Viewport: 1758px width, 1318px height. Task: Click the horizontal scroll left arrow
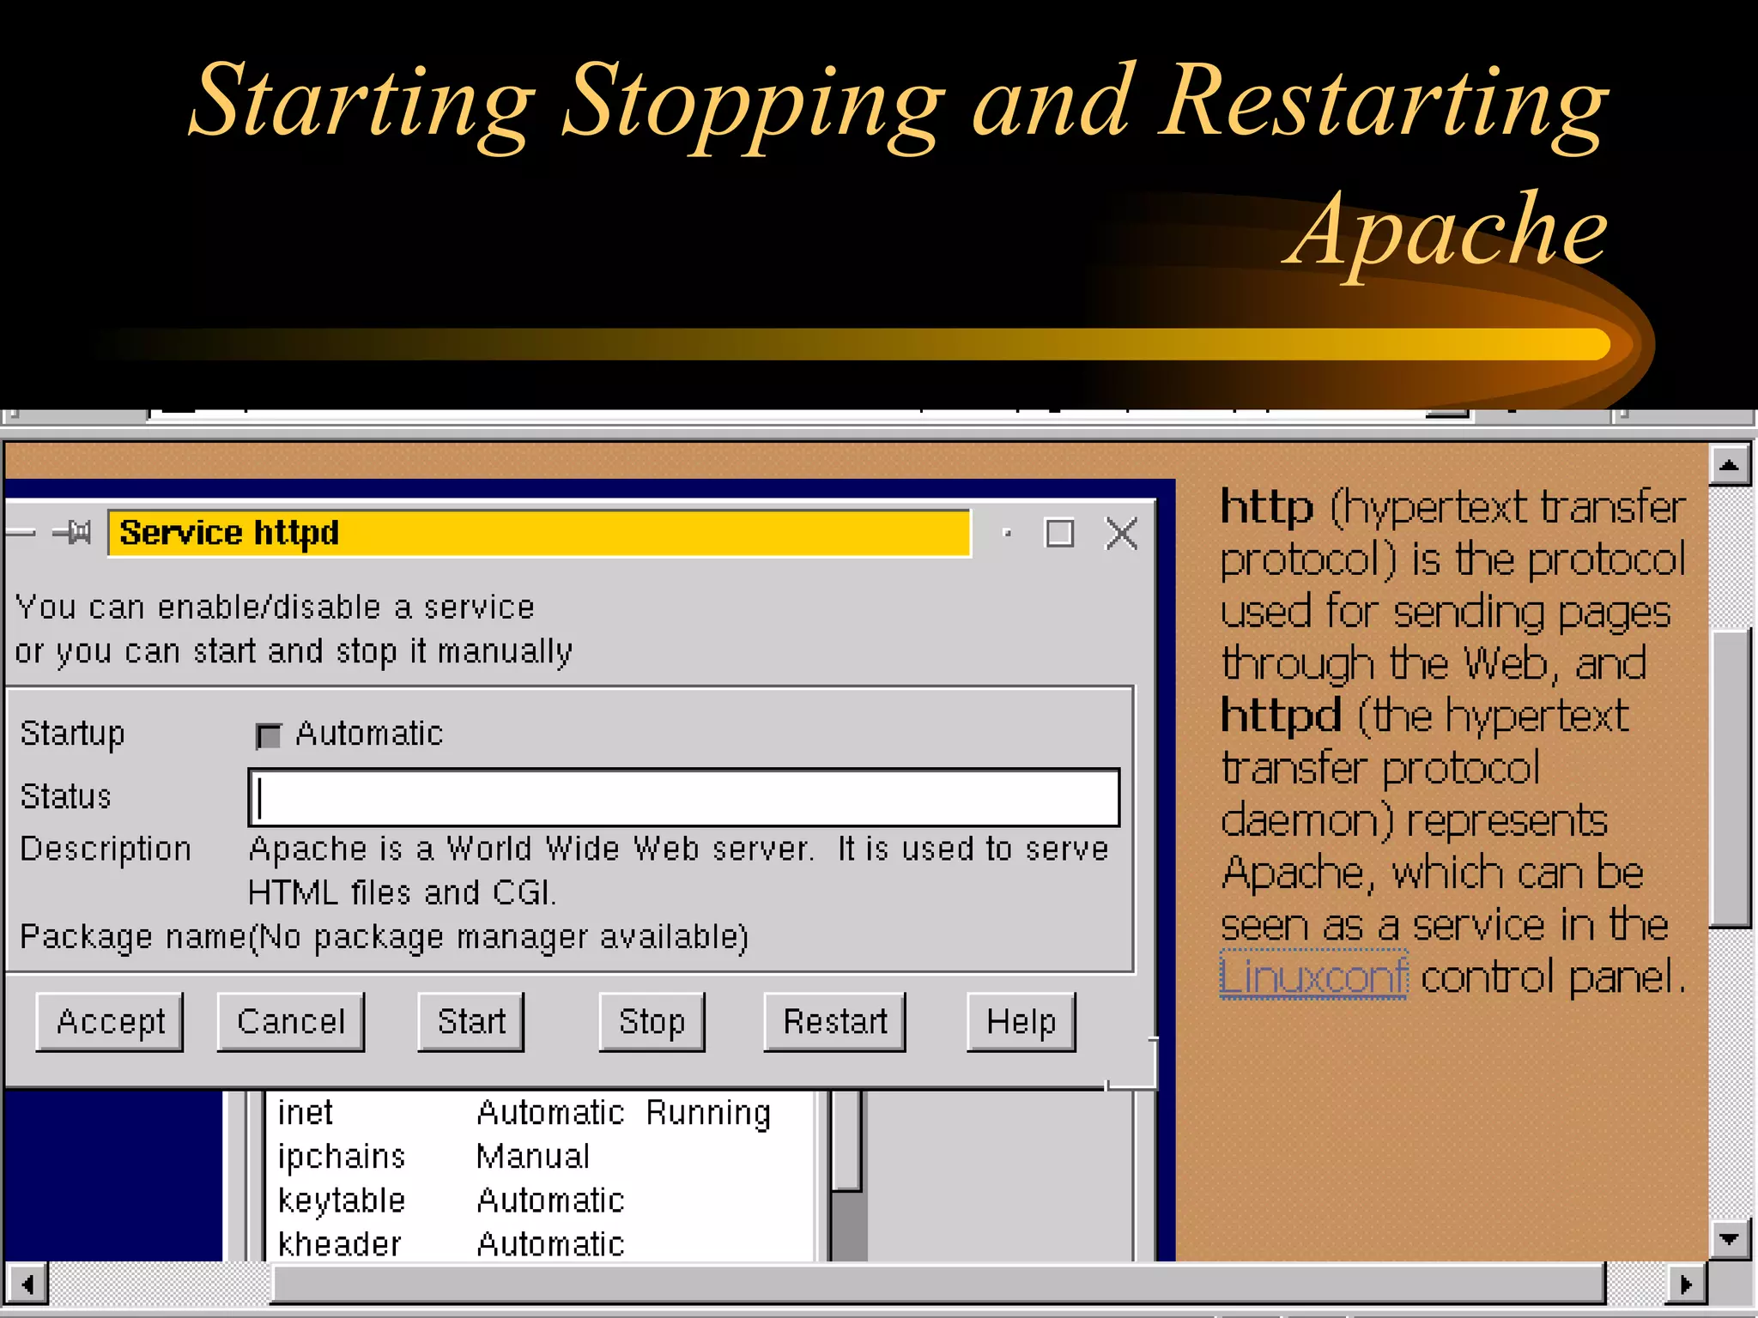click(x=27, y=1285)
